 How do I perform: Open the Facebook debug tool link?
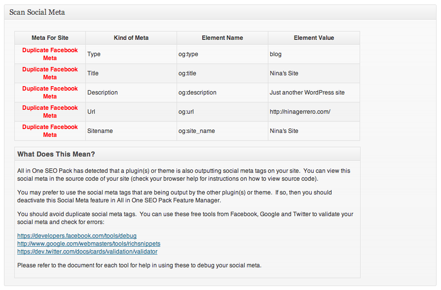(x=77, y=236)
